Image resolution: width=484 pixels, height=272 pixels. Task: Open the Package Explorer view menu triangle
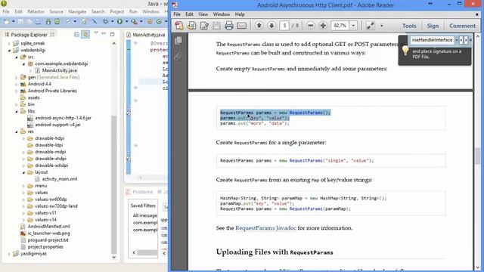(96, 33)
